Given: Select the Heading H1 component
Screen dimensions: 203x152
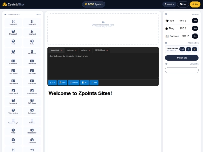Looking at the screenshot, I should click(13, 23).
